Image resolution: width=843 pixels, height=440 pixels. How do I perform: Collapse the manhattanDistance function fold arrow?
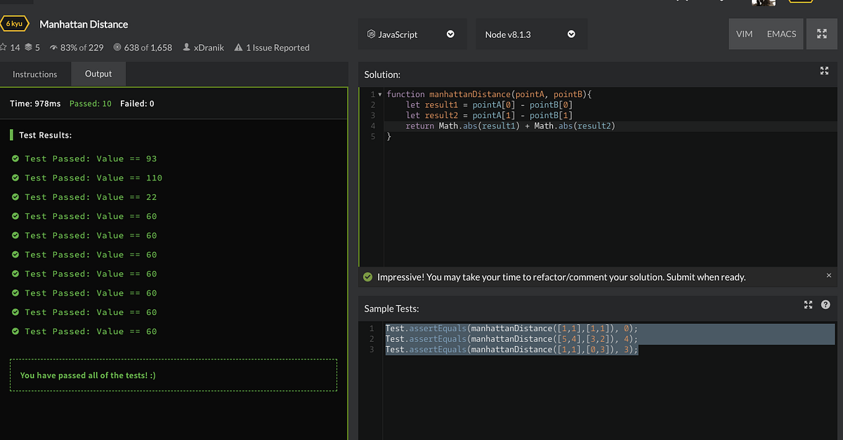(x=380, y=94)
